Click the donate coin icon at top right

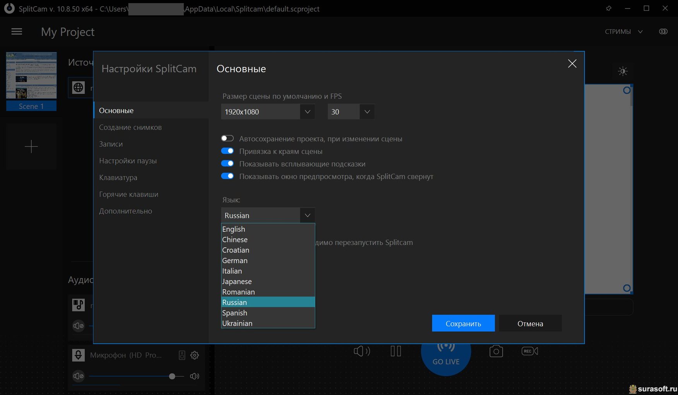[x=663, y=31]
